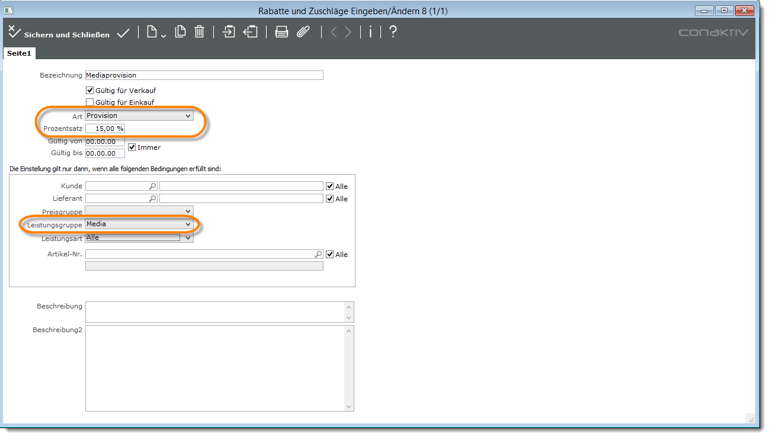The image size is (769, 437).
Task: Click the trash delete icon
Action: coord(200,33)
